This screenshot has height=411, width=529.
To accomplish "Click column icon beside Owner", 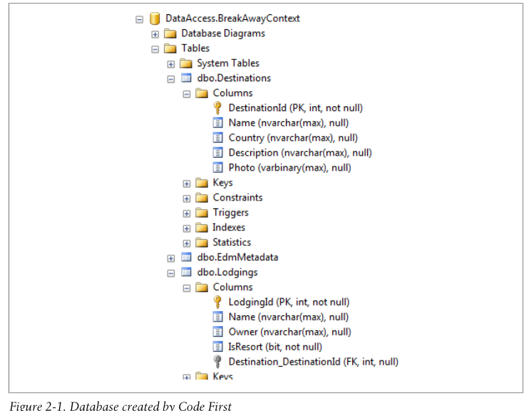I will [x=218, y=332].
